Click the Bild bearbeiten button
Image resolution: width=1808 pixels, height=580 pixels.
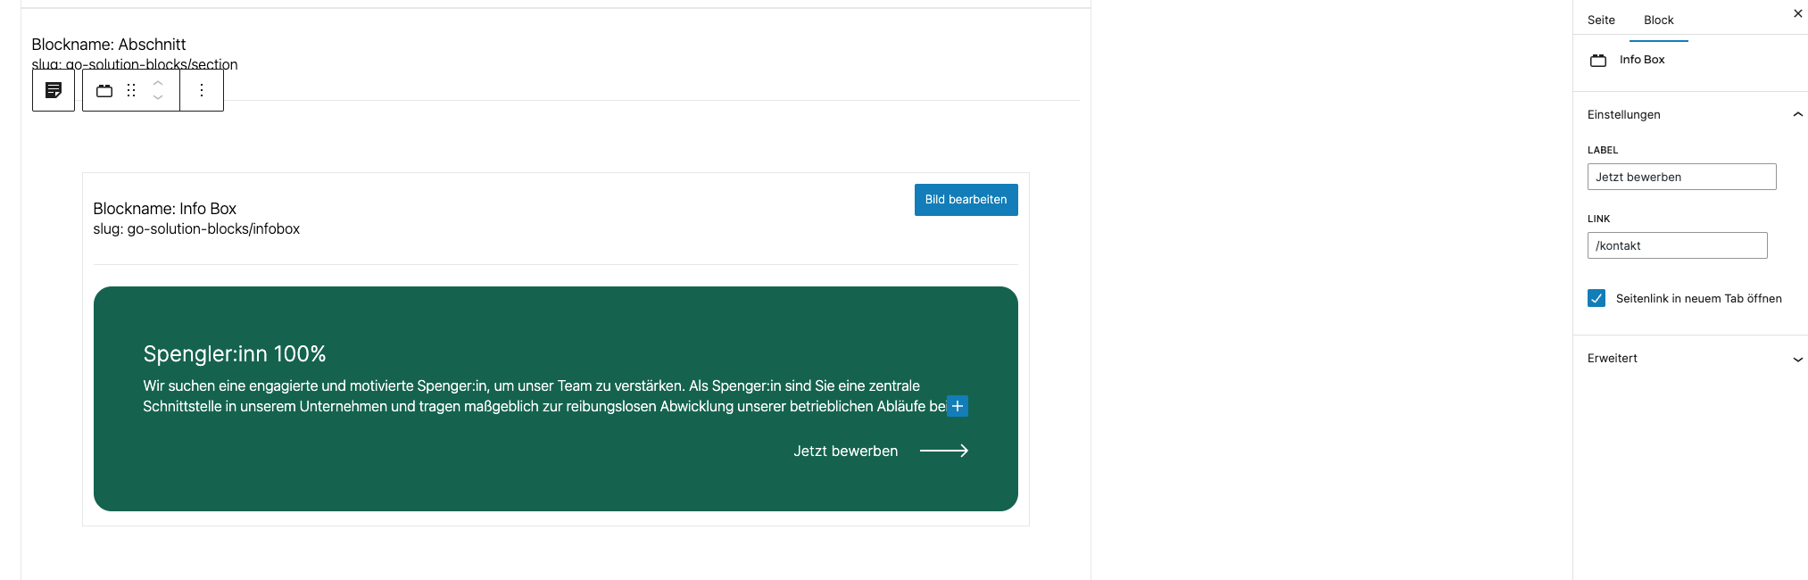click(x=966, y=200)
